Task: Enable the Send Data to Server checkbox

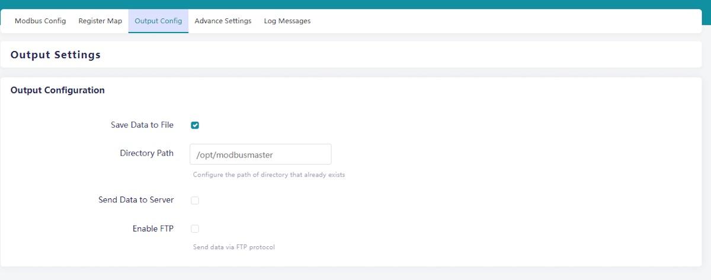Action: tap(195, 200)
